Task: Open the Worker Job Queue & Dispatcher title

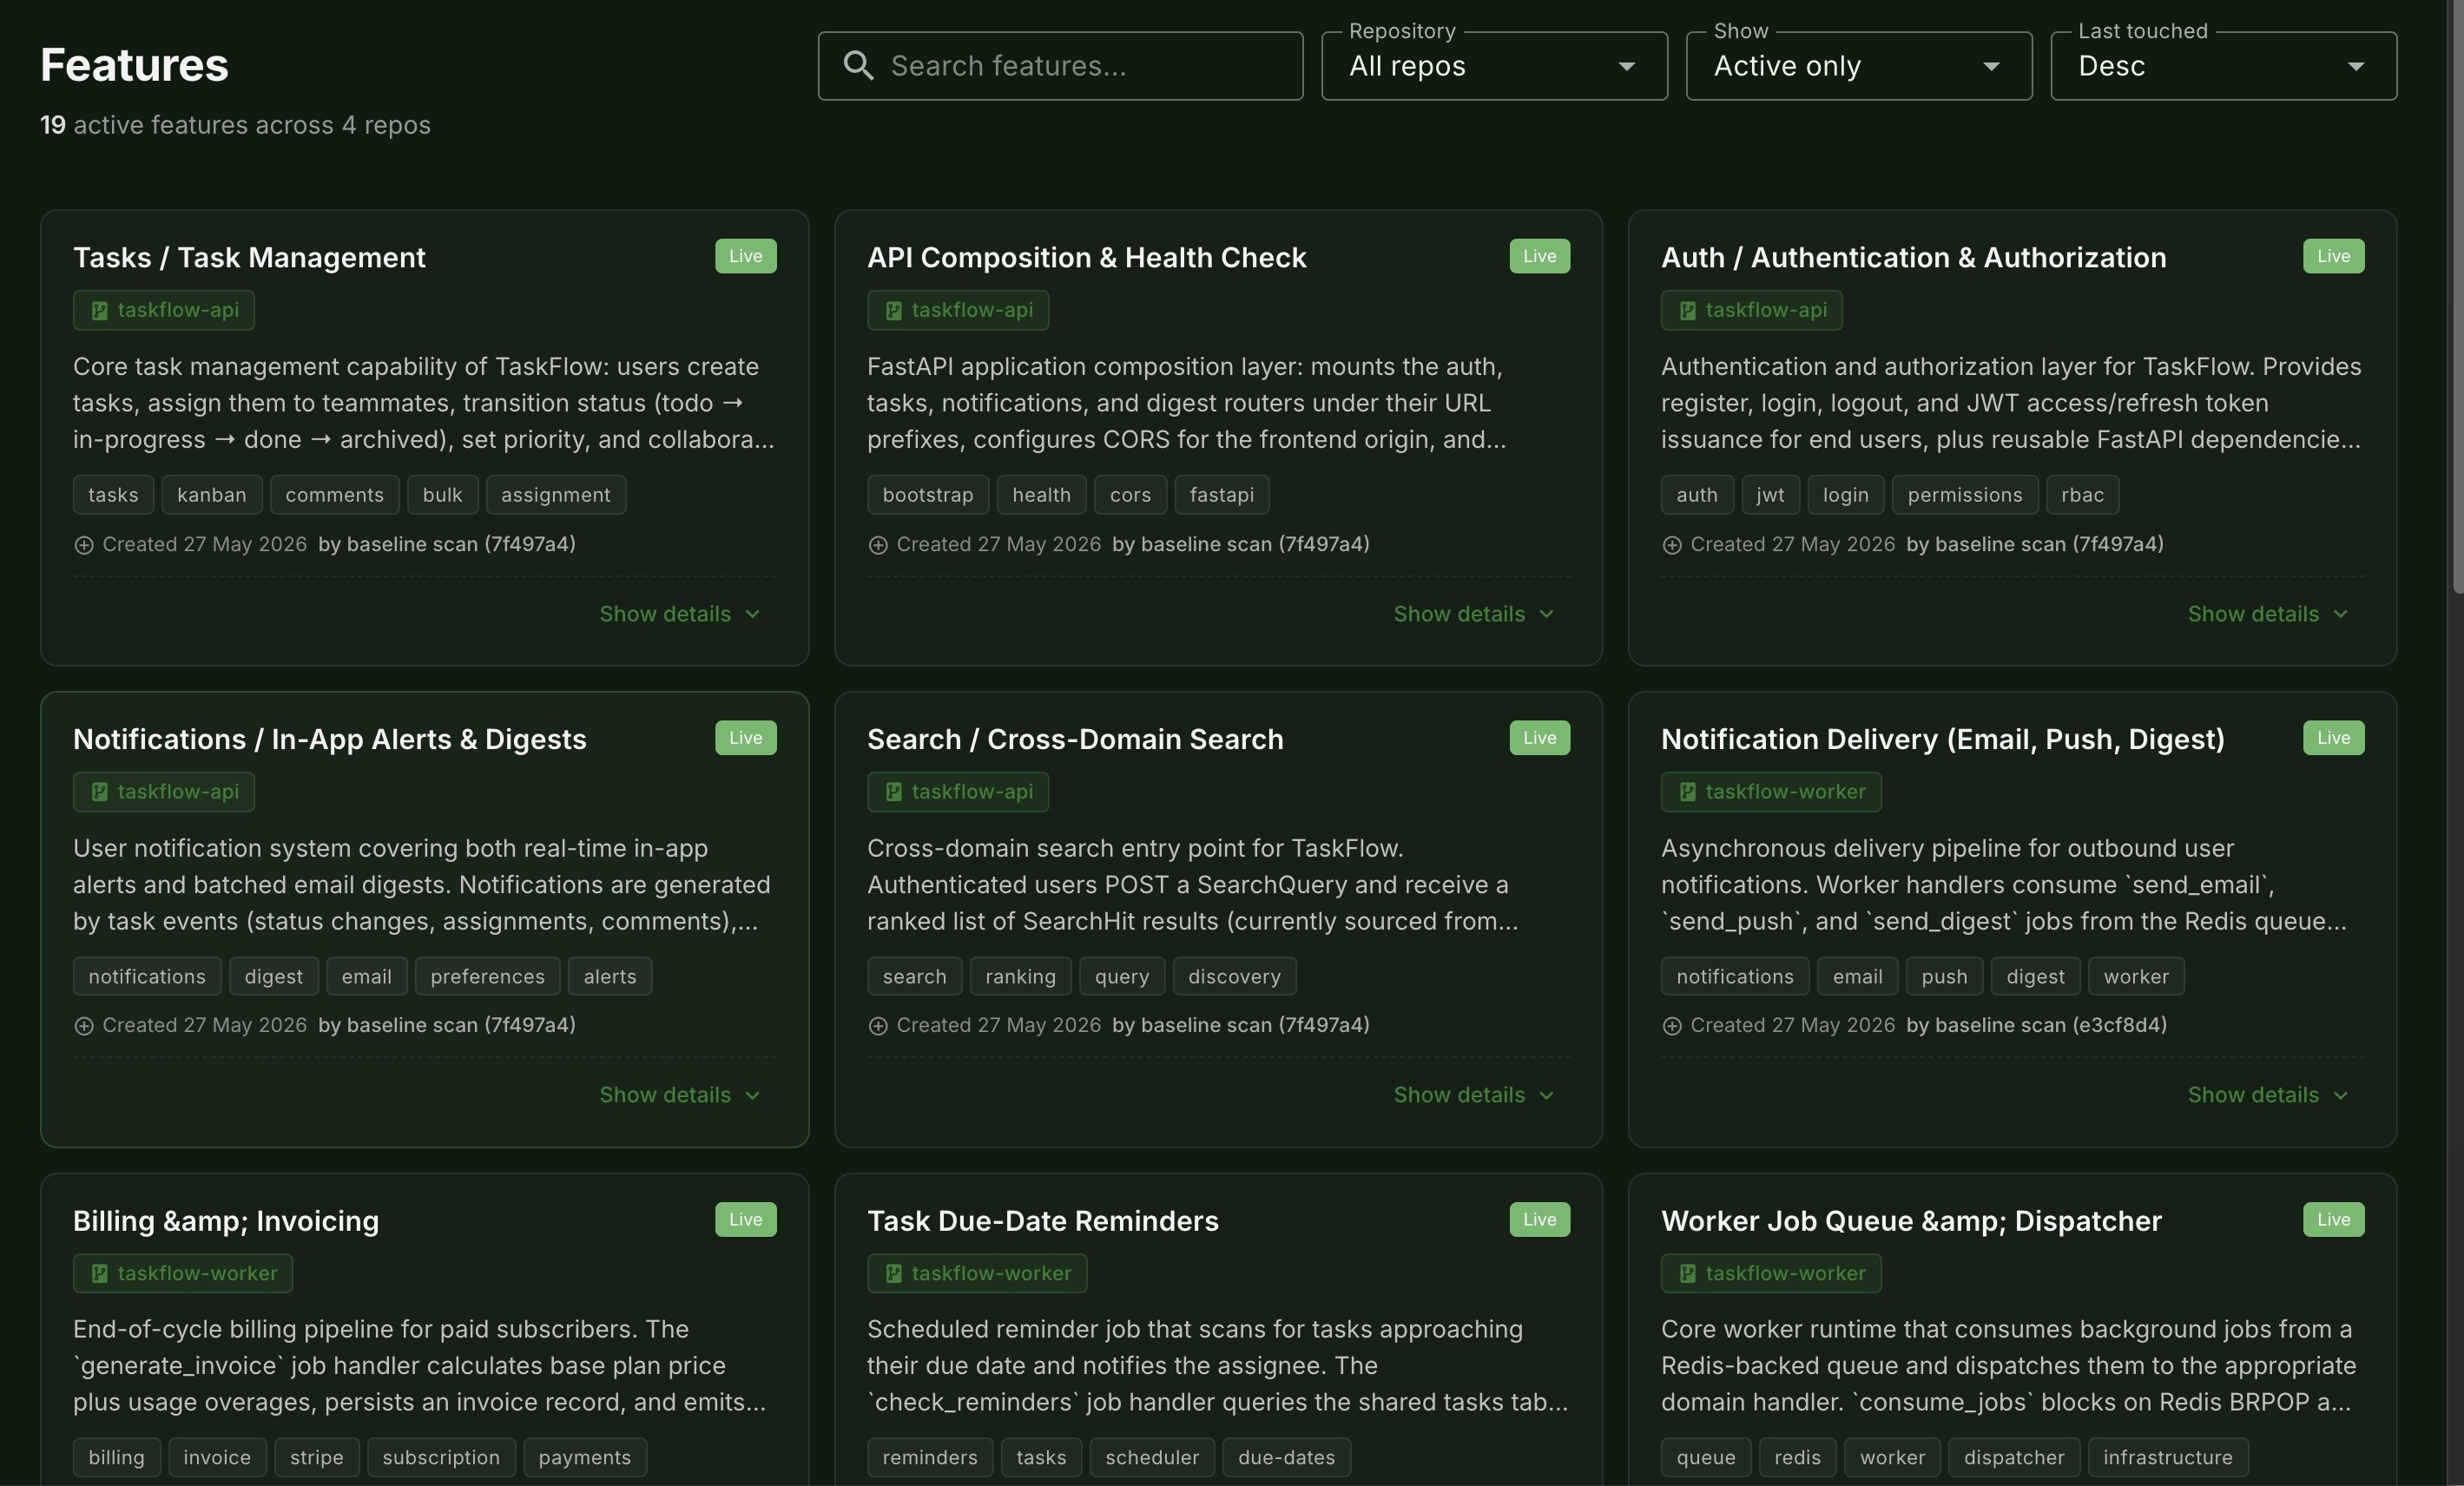Action: 1911,1221
